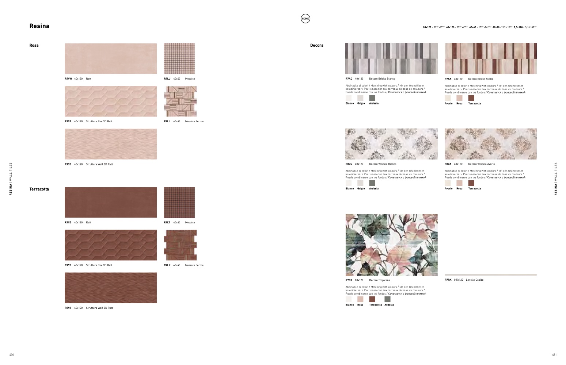
Task: Open the Rosa Mosaico R7LU thumbnail
Action: [x=179, y=59]
